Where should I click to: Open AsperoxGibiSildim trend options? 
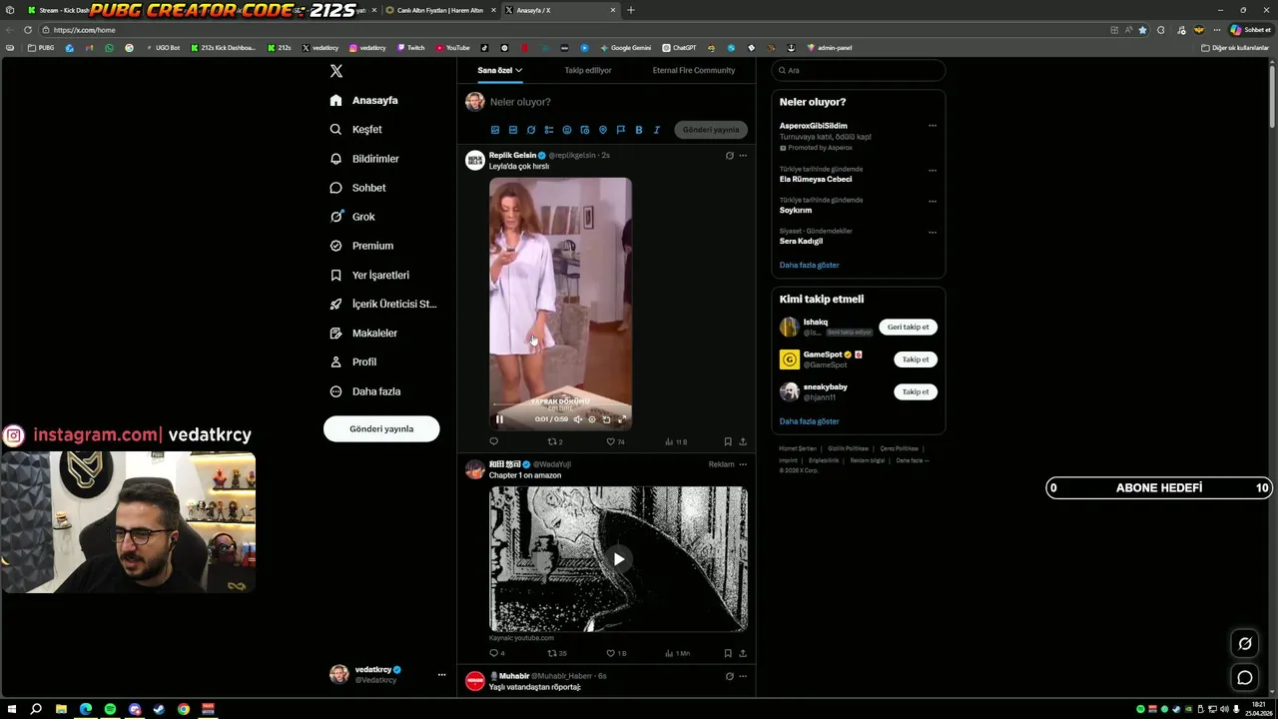pos(933,126)
